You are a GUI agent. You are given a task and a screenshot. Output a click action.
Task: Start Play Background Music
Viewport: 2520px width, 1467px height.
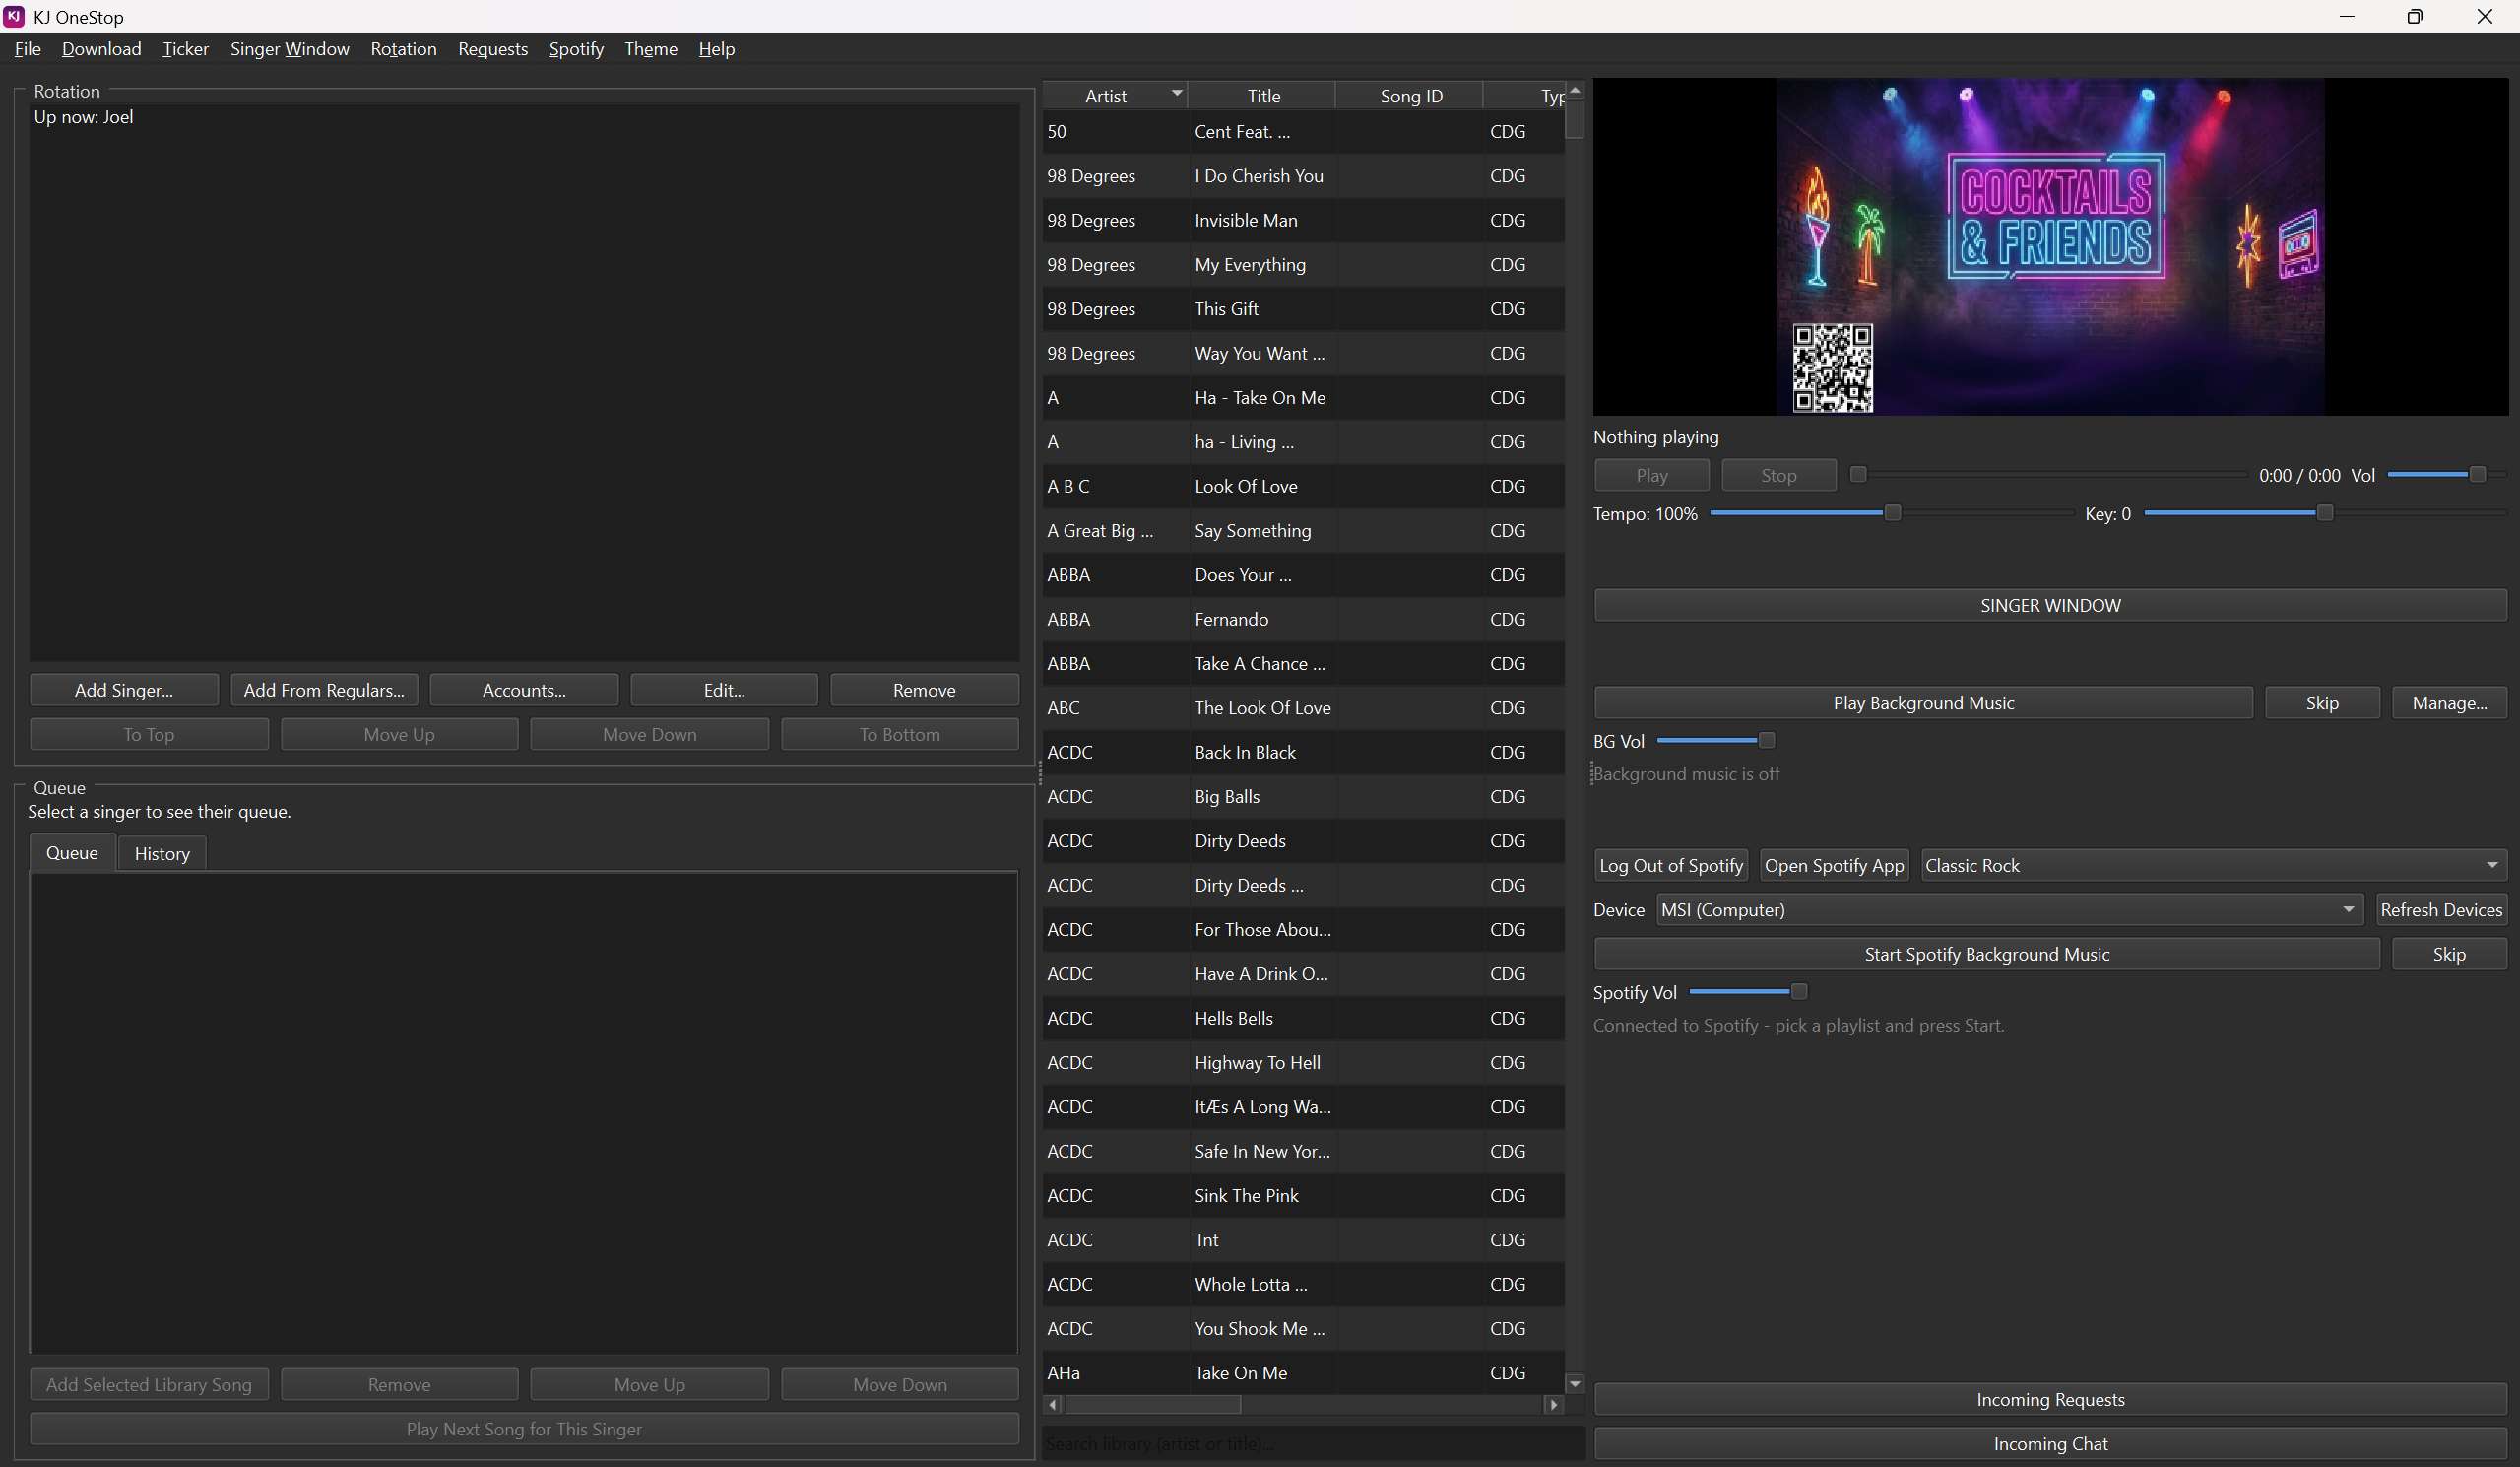(x=1923, y=703)
